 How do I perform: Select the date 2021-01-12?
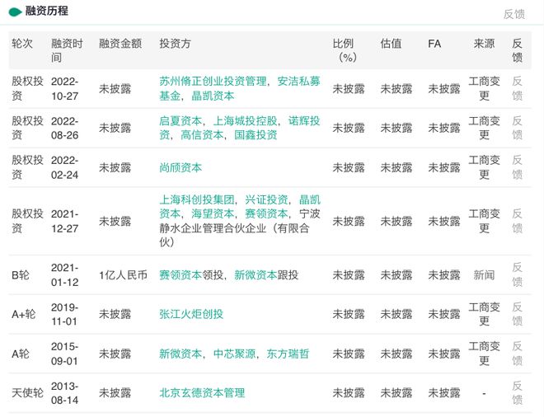[65, 275]
